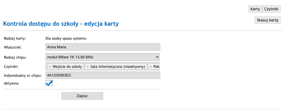Select the Sala informatyczna (nieaktywny) tag text

(118, 66)
